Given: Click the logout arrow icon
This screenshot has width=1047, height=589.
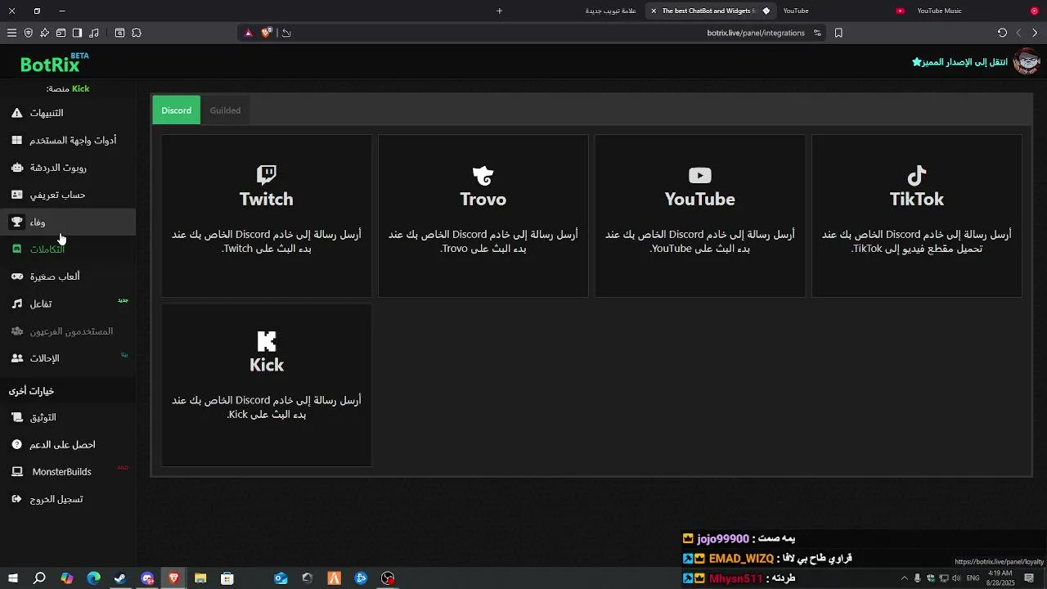Looking at the screenshot, I should (16, 499).
